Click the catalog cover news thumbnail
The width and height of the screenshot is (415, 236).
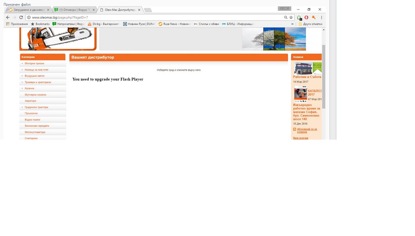300,94
